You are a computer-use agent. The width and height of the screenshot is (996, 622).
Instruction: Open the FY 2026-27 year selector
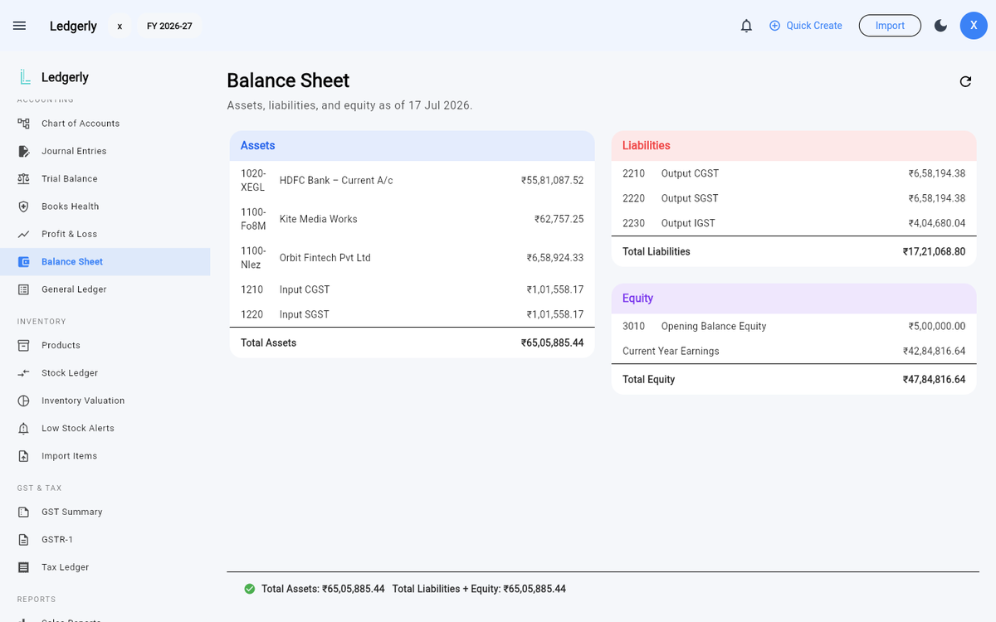pos(169,26)
